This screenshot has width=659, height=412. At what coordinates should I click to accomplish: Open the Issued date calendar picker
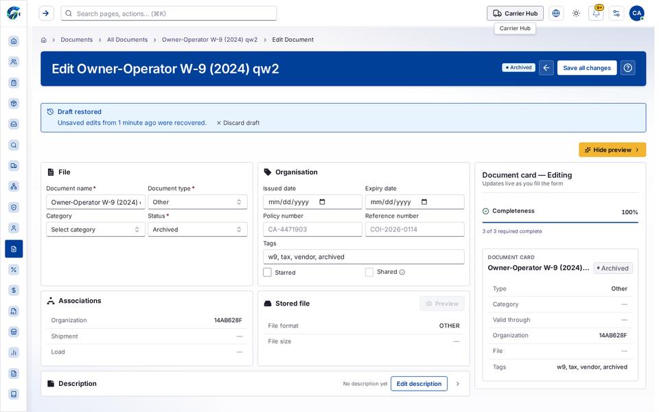pyautogui.click(x=323, y=202)
